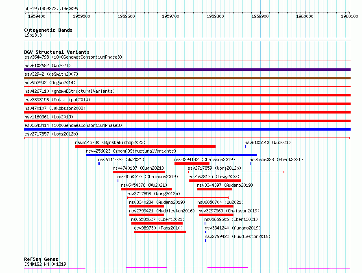Open the esv2717859 (Wong2012b) label

click(214, 168)
